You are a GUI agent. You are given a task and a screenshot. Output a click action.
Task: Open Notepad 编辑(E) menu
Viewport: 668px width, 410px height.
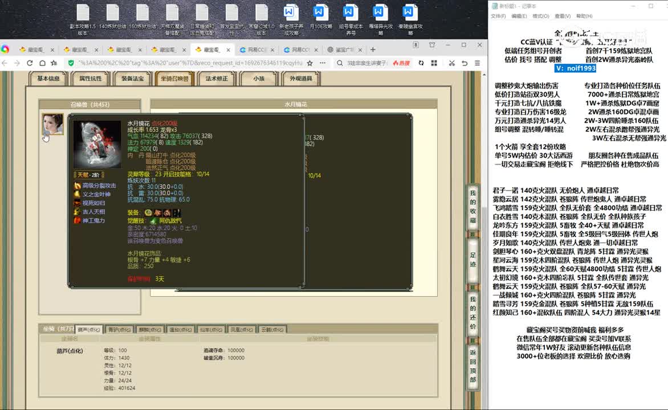(519, 16)
